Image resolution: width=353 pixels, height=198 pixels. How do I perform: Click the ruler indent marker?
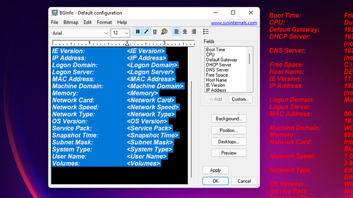click(x=127, y=43)
